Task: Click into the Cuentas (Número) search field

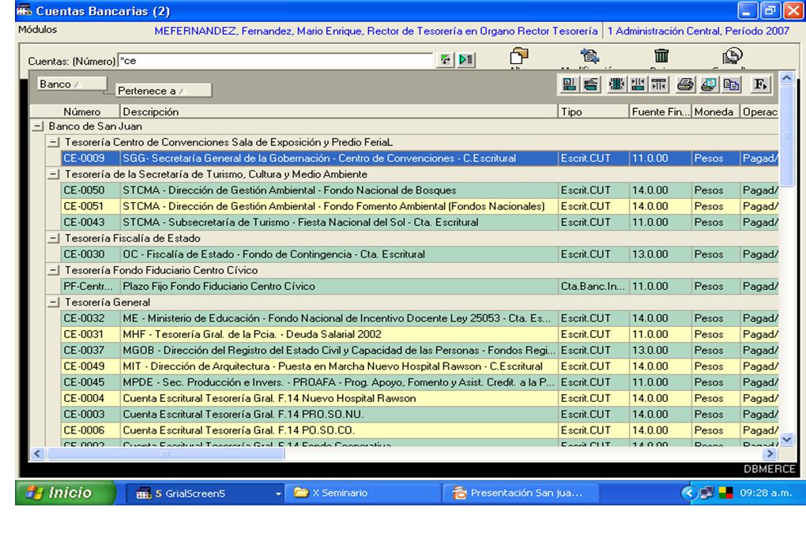Action: click(x=276, y=61)
